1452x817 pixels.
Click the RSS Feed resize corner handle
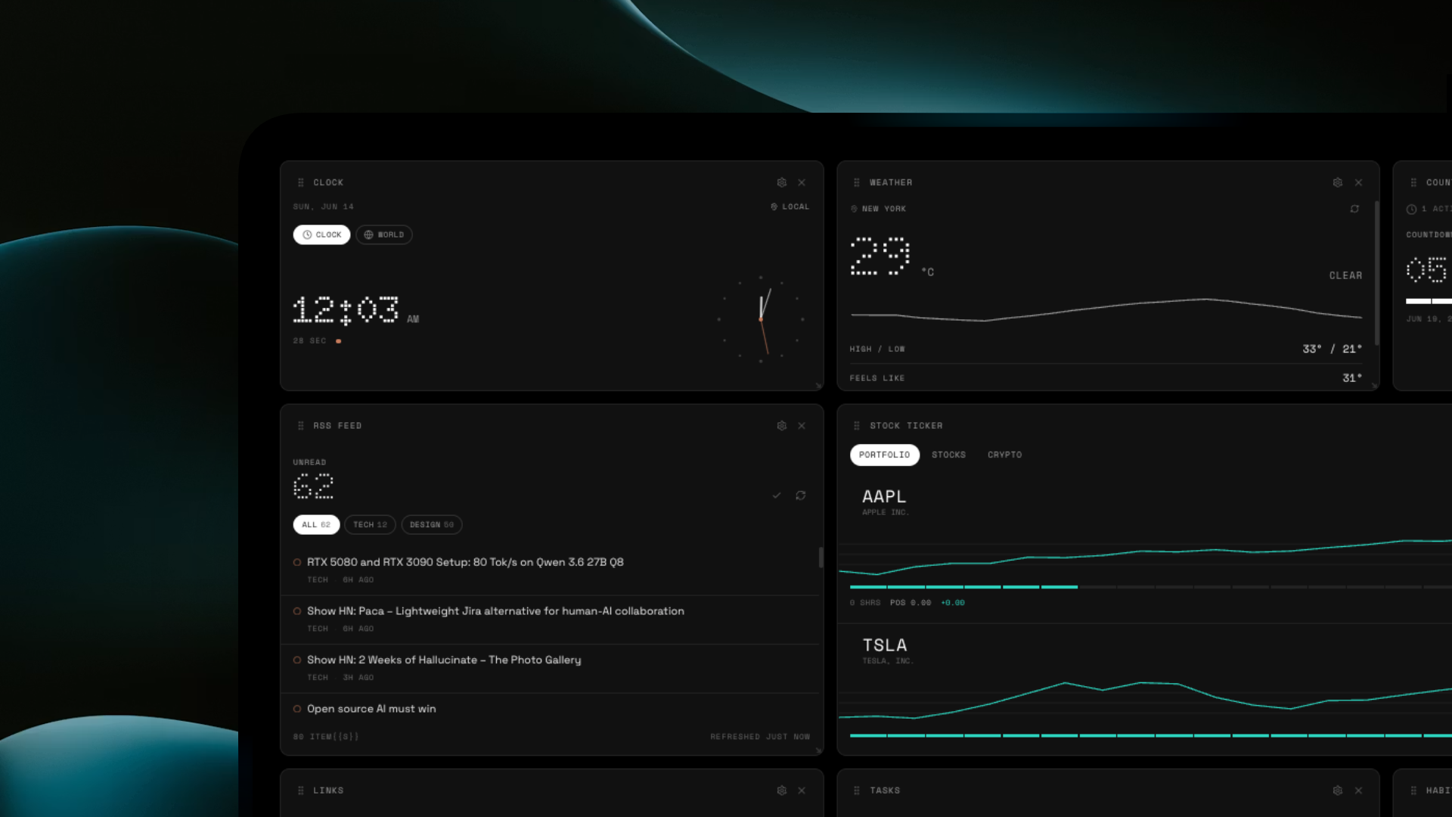tap(819, 750)
